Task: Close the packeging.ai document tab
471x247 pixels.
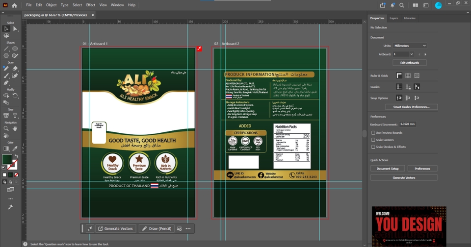Action: [93, 15]
